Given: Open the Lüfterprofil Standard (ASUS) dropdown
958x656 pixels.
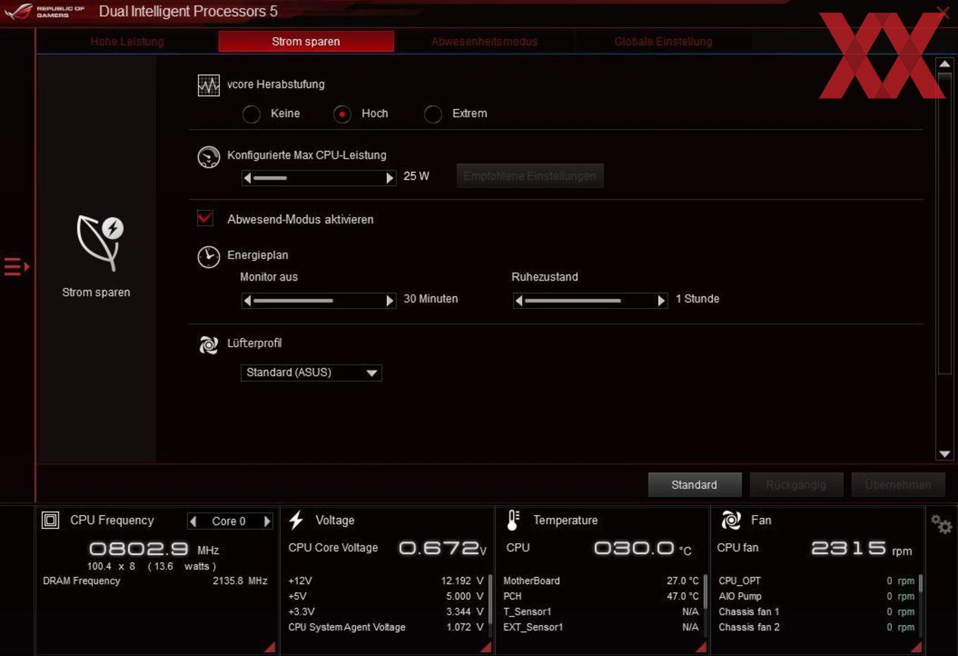Looking at the screenshot, I should [x=311, y=373].
